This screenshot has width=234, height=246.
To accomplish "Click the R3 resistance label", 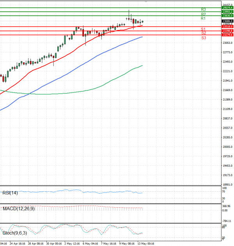I will pyautogui.click(x=203, y=9).
